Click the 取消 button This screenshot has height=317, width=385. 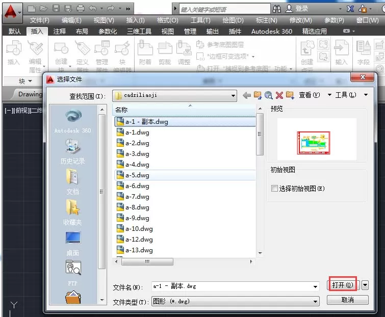click(347, 300)
